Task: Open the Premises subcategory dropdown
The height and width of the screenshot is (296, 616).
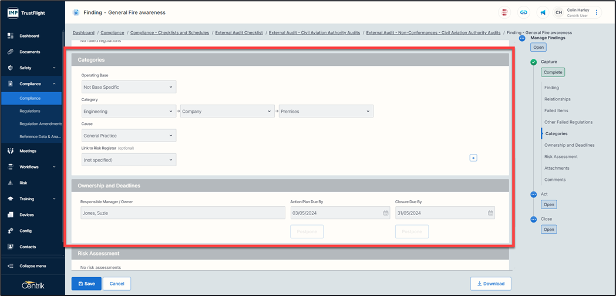Action: (326, 111)
